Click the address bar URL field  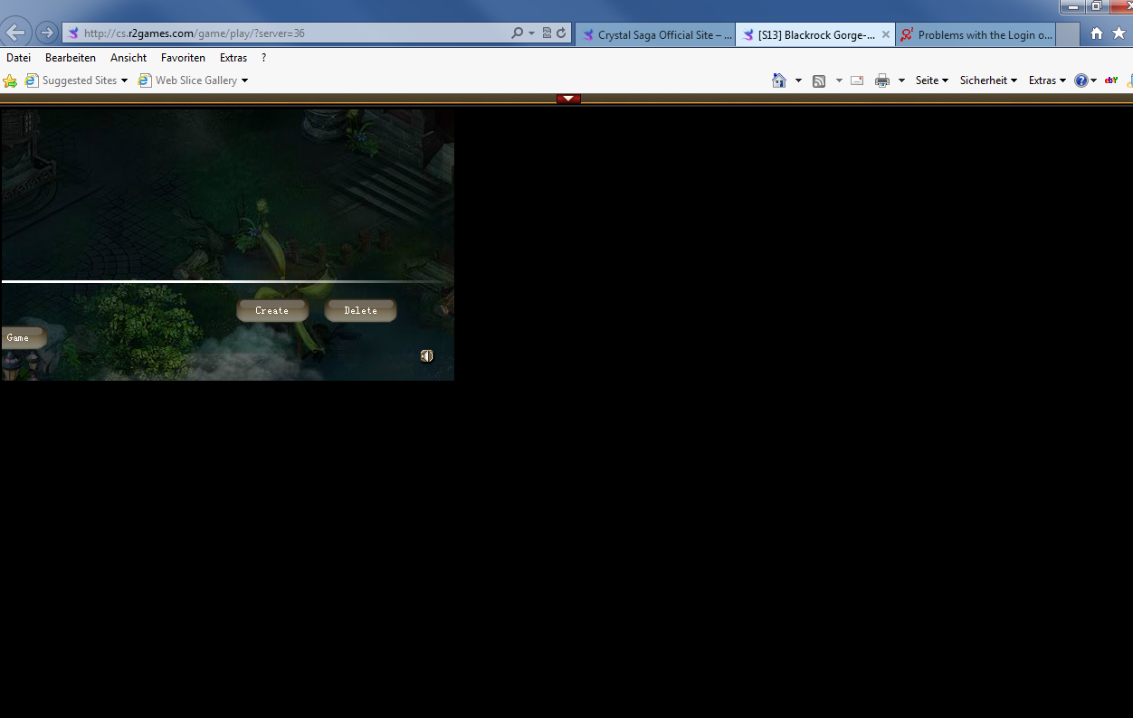click(290, 33)
